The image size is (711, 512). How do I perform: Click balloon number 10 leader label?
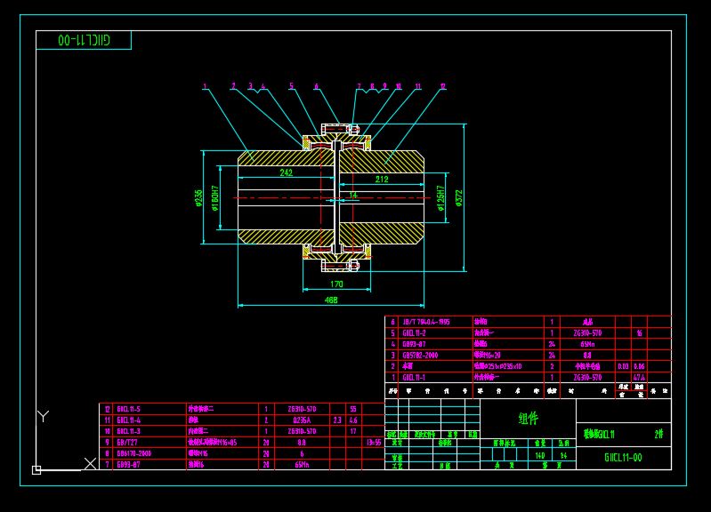pyautogui.click(x=398, y=86)
